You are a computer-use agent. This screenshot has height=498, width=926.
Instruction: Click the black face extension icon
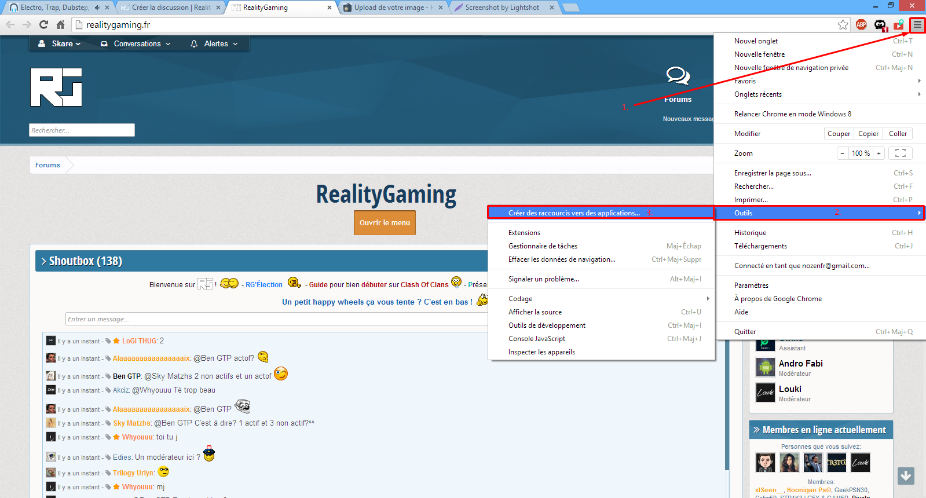click(880, 24)
